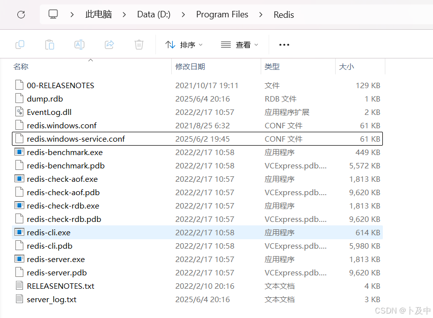Open the three-dot more options menu
433x318 pixels.
pos(284,45)
